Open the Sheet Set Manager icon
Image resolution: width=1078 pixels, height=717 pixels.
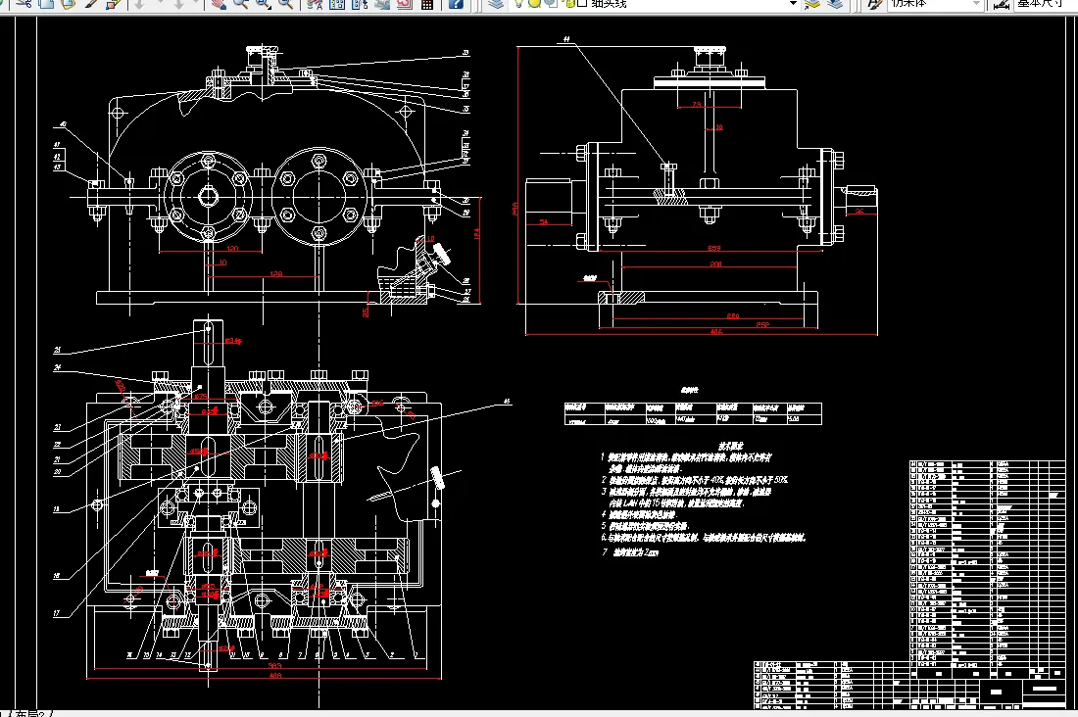[381, 4]
